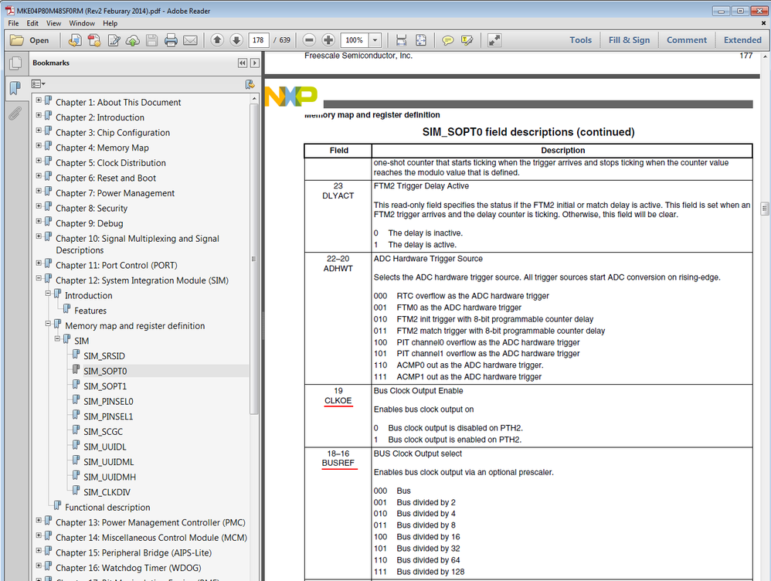
Task: Click the export PDF toolbar icon
Action: click(94, 40)
